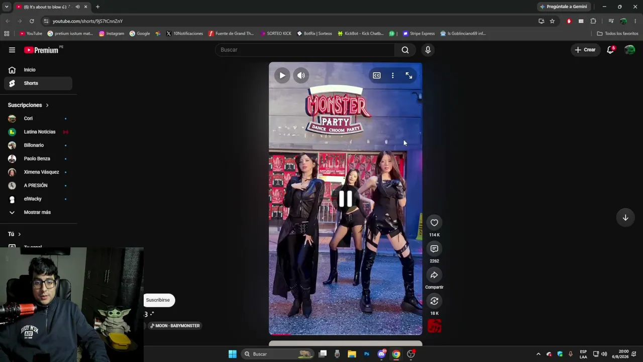
Task: Remix this Short
Action: coord(435,301)
